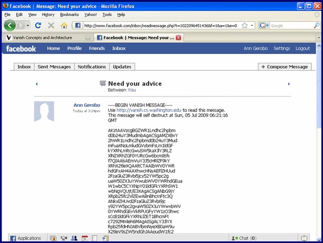This screenshot has width=323, height=243.
Task: Open the address bar history dropdown
Action: (x=252, y=25)
